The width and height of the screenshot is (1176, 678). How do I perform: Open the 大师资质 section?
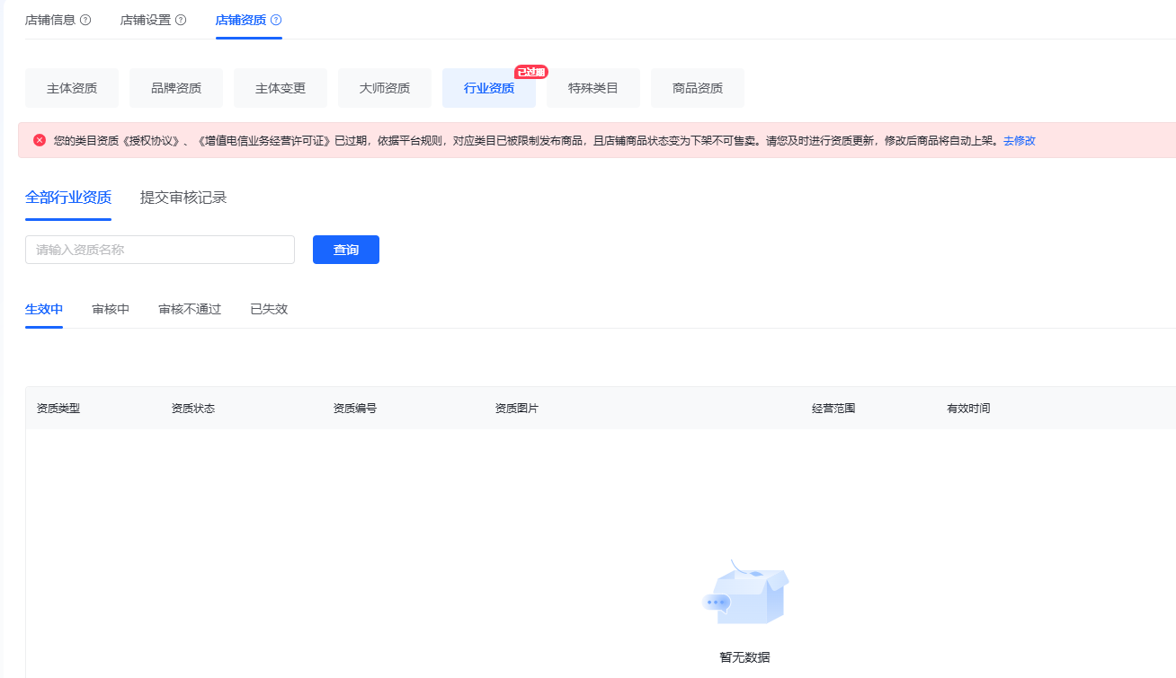tap(385, 88)
